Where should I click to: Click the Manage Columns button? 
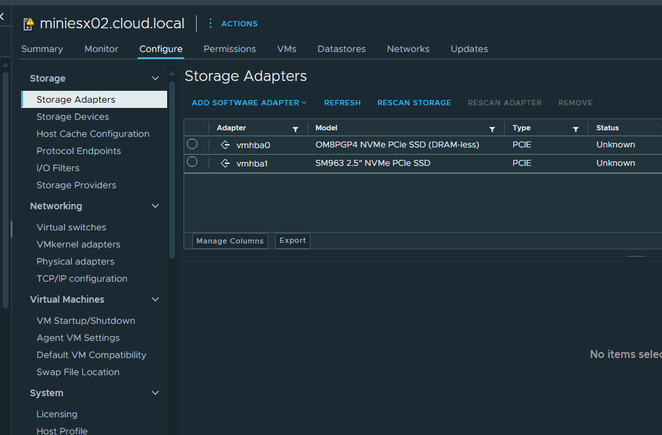click(230, 241)
